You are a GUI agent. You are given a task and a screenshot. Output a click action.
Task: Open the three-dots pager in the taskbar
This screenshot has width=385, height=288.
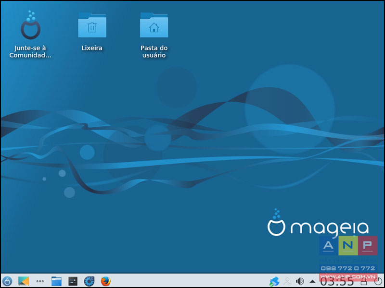[40, 281]
